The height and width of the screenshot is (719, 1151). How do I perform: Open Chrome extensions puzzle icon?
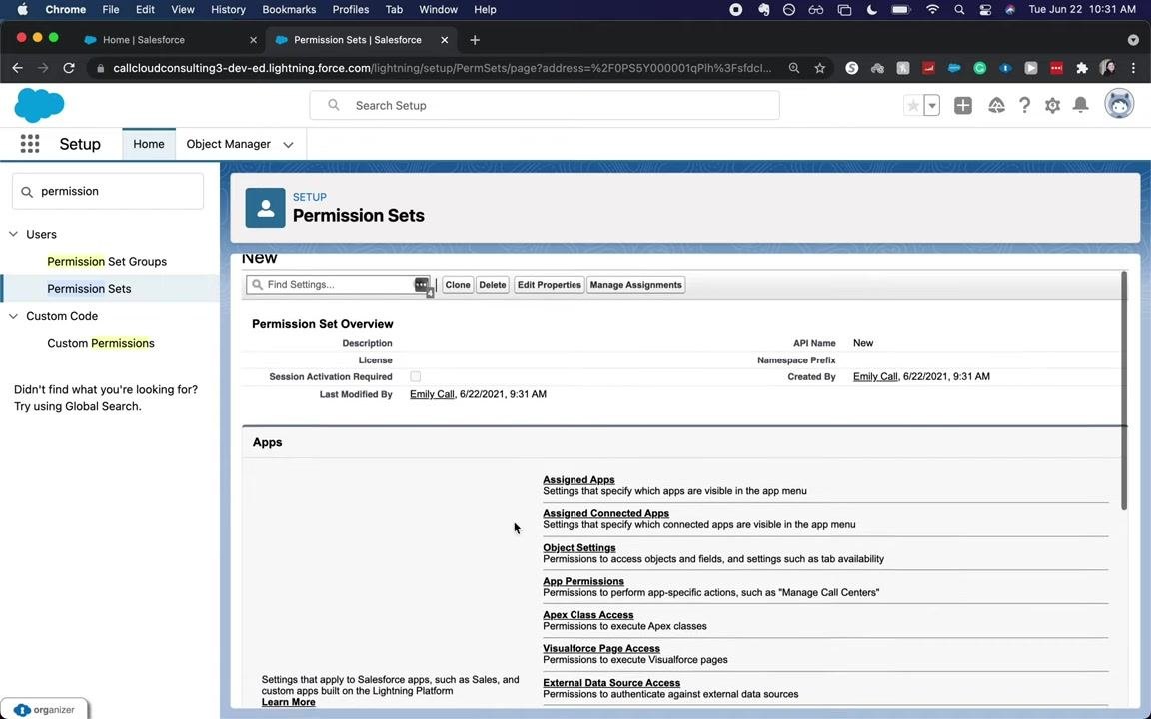pyautogui.click(x=1082, y=68)
